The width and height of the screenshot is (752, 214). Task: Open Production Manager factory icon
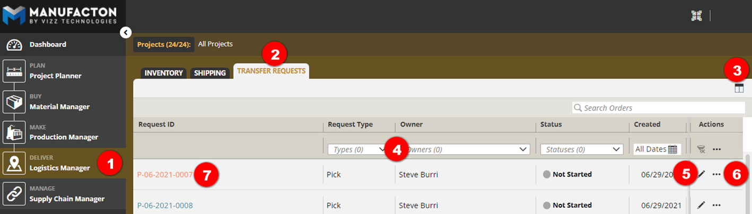point(14,132)
